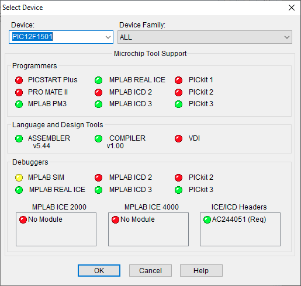Confirm selection with the OK button
The height and width of the screenshot is (286, 301).
pyautogui.click(x=99, y=270)
